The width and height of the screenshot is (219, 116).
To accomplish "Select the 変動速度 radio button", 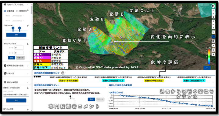I will [x=5, y=11].
